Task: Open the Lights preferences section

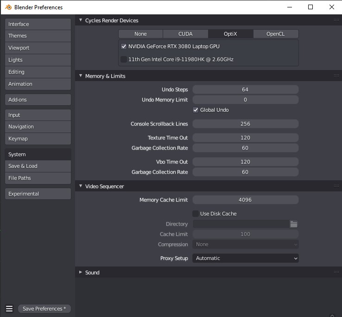Action: pos(38,60)
